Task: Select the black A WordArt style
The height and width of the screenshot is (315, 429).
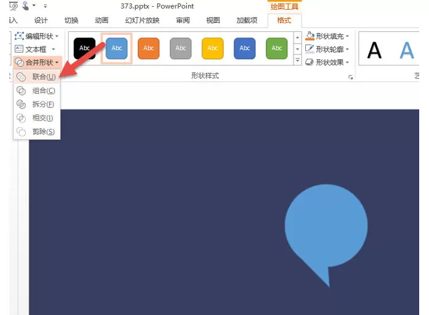Action: click(x=374, y=50)
